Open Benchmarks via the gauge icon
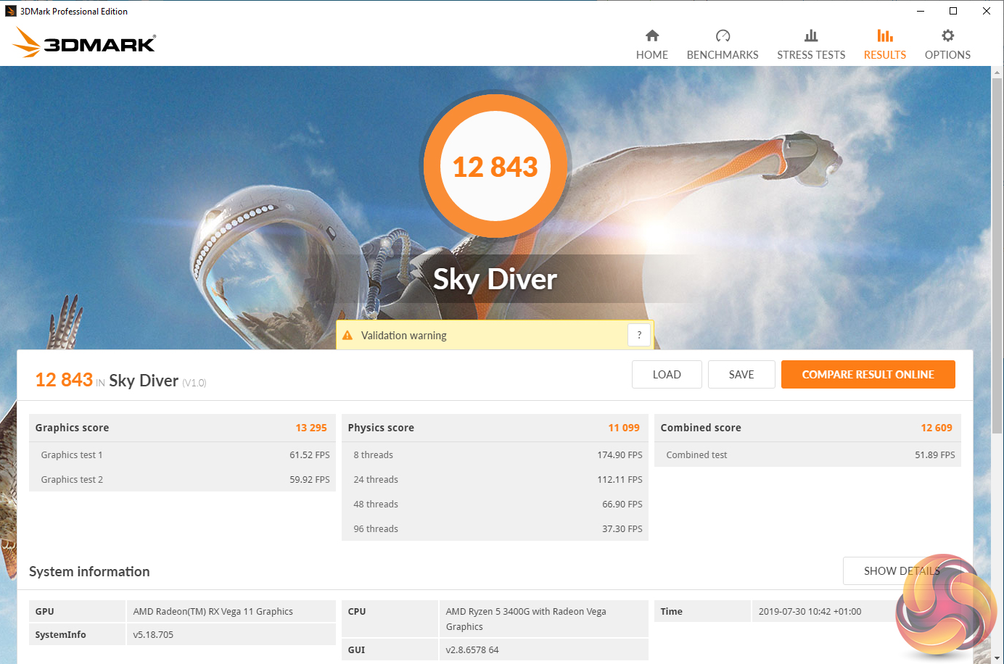 (722, 36)
